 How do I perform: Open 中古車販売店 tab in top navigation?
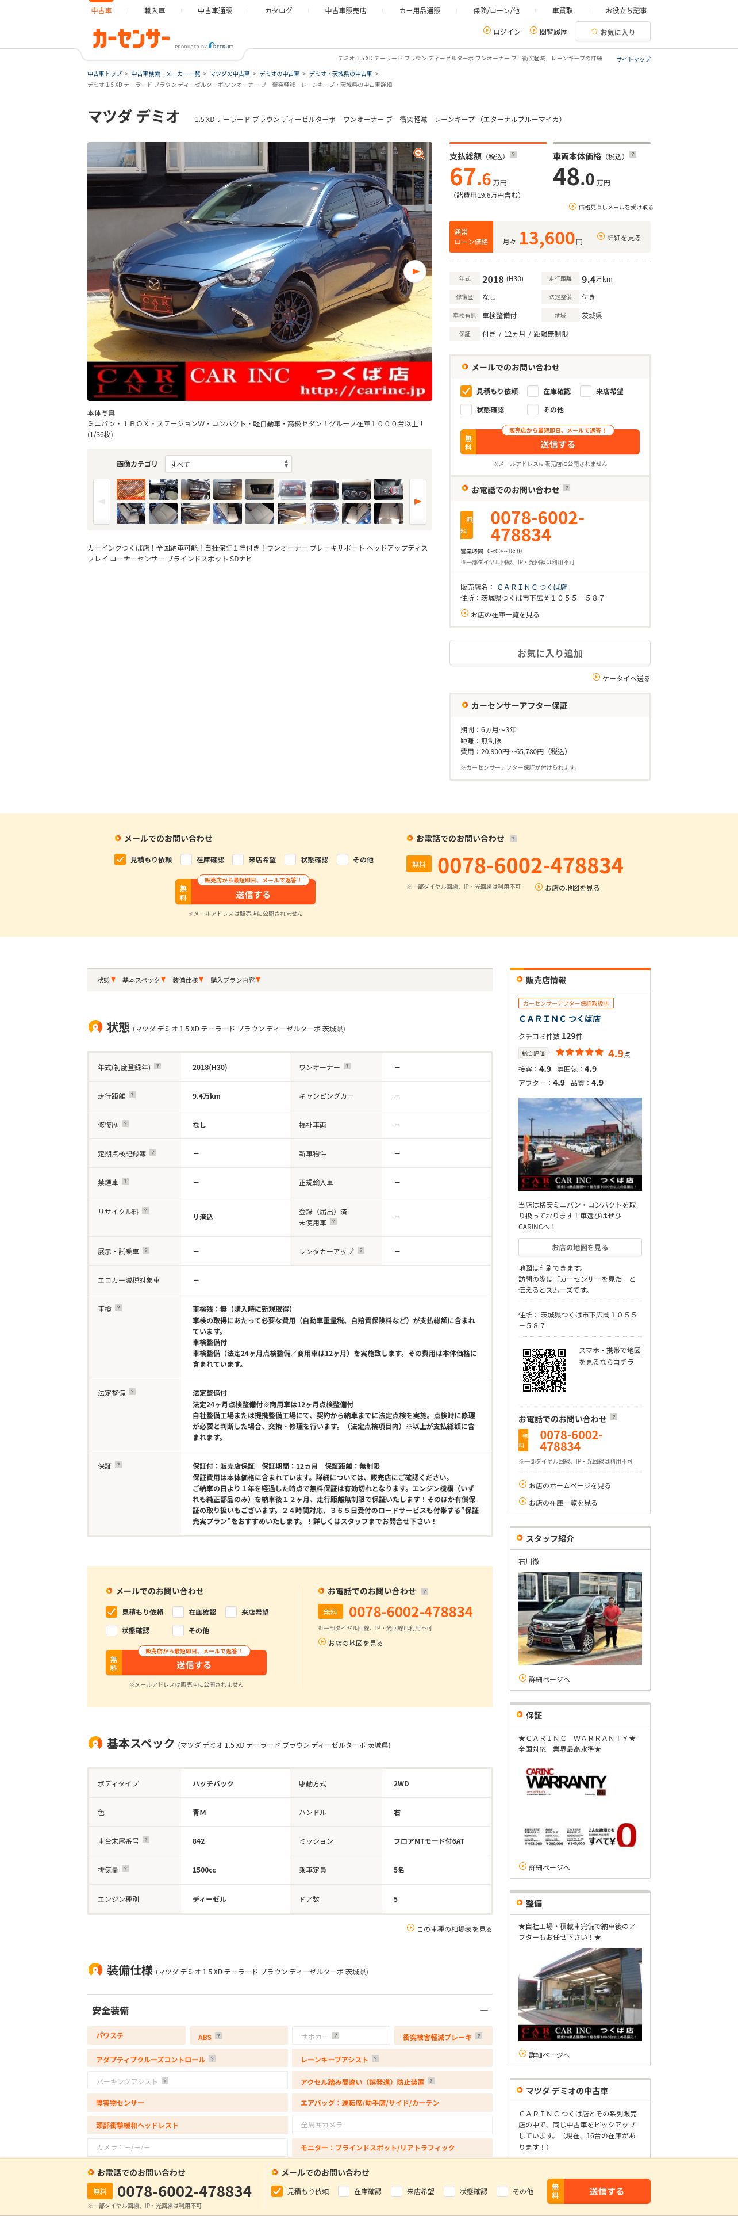point(345,10)
